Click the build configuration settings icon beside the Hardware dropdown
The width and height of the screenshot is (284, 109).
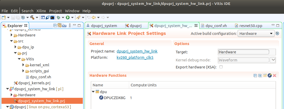tap(277, 34)
